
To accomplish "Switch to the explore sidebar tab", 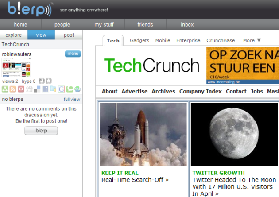I will [14, 35].
